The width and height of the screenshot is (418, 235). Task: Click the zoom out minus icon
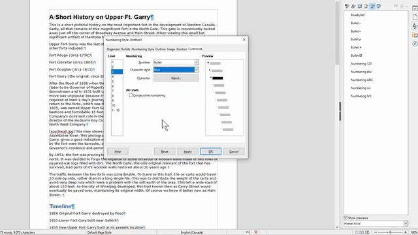click(x=376, y=232)
